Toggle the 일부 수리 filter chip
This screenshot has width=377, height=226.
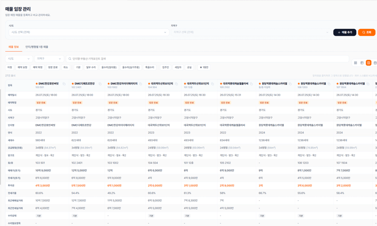click(x=91, y=67)
